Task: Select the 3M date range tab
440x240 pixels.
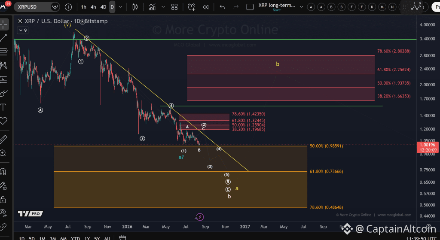Action: tap(53, 238)
